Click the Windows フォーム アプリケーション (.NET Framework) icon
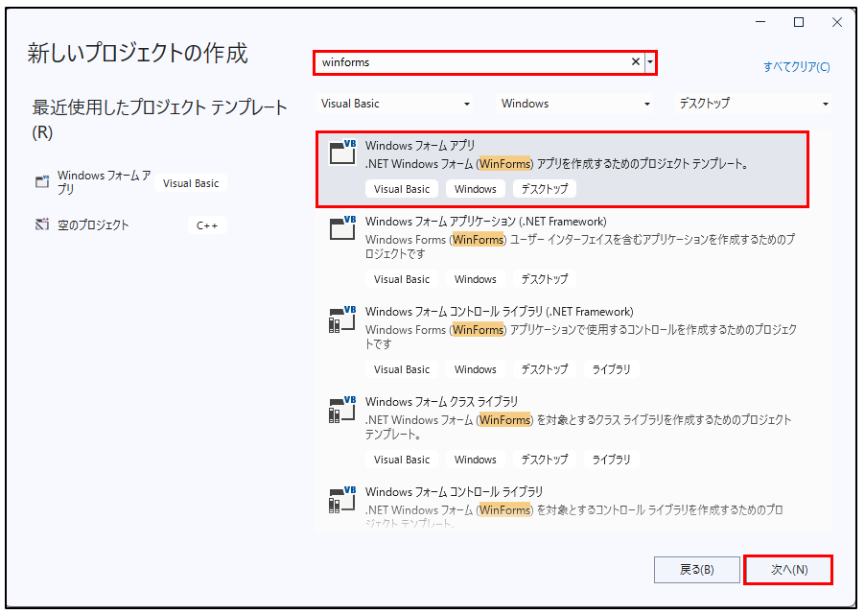This screenshot has height=614, width=865. (x=342, y=226)
